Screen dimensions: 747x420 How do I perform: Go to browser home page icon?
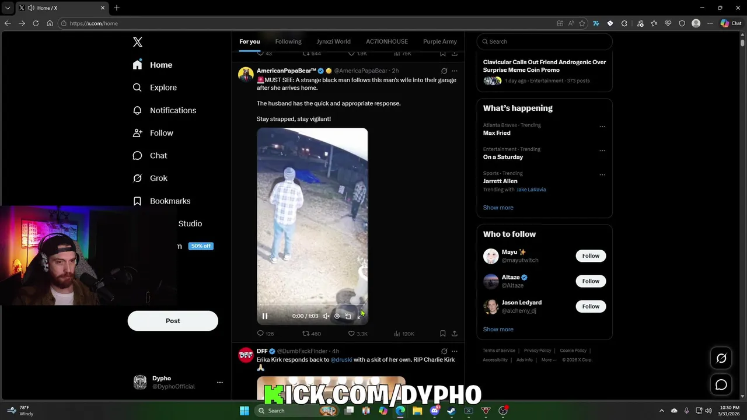(x=50, y=23)
